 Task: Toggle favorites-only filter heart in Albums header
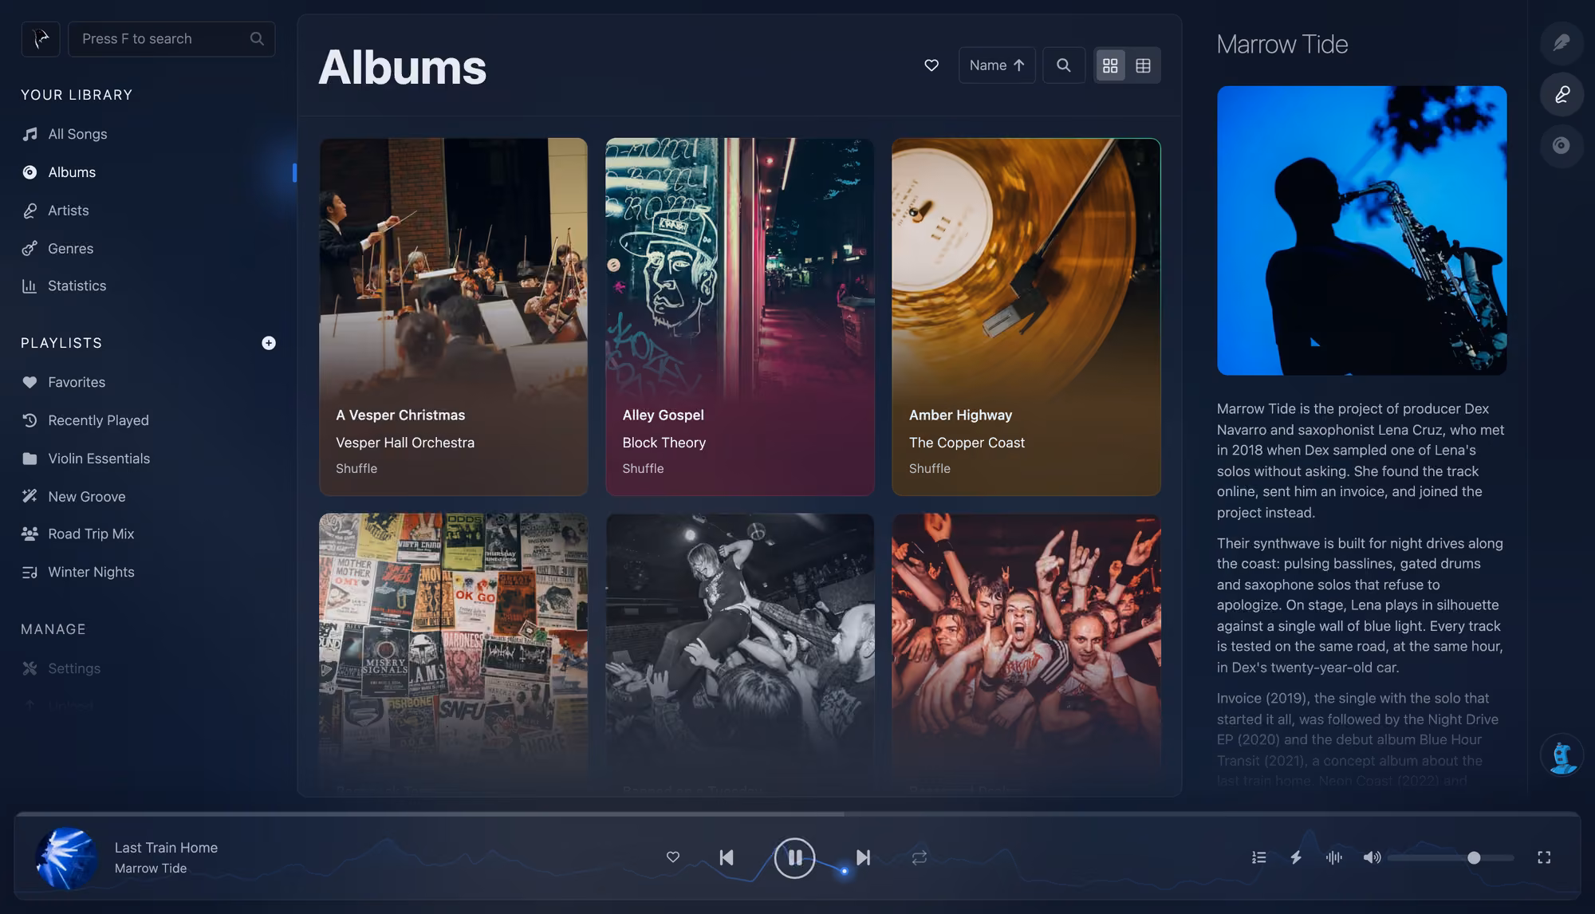[931, 65]
